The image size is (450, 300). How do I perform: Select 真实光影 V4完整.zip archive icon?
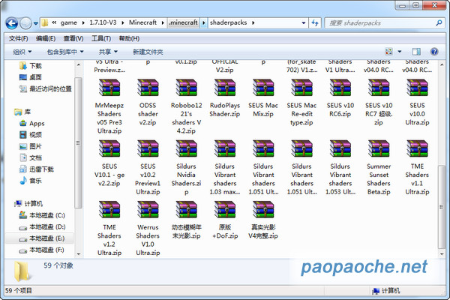coord(263,209)
